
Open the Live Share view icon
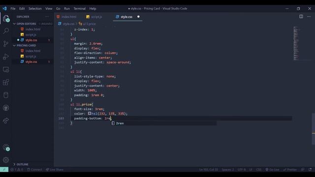[6, 120]
